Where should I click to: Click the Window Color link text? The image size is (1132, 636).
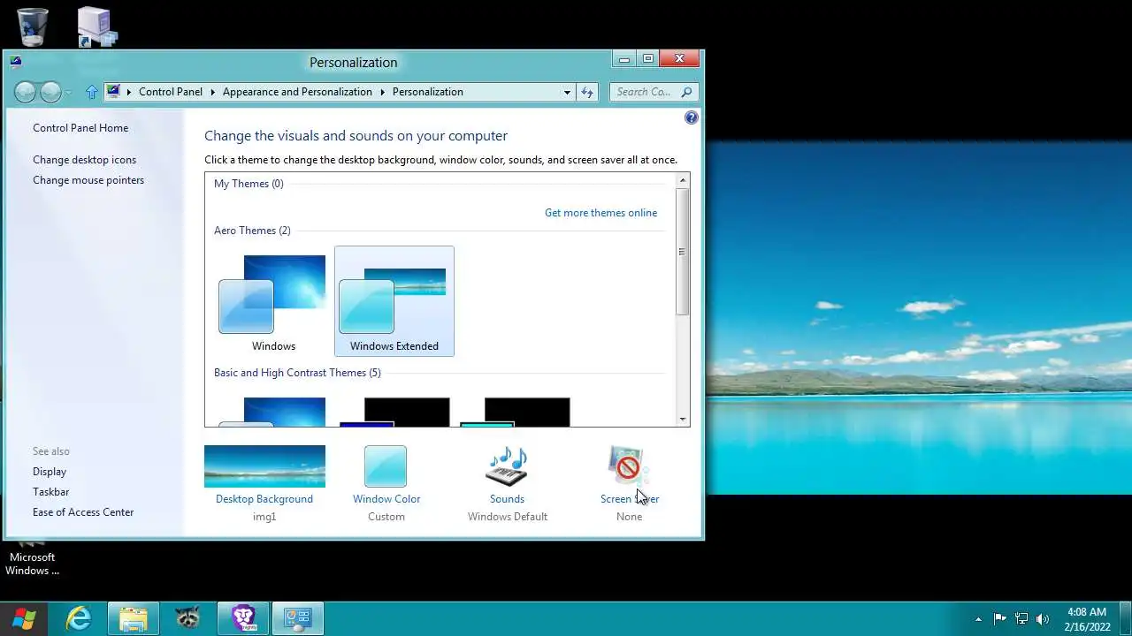[x=386, y=499]
